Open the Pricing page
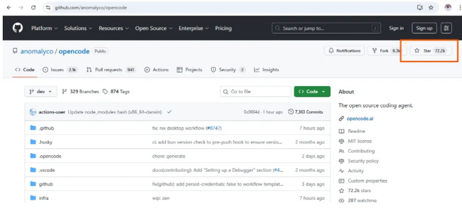 [x=223, y=28]
